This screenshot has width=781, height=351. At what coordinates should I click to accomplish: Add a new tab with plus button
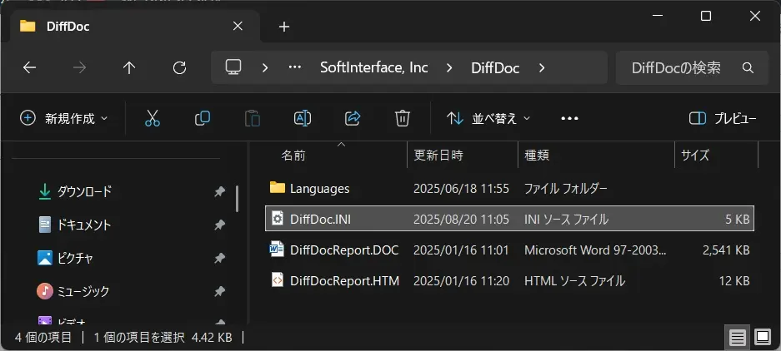pos(284,27)
